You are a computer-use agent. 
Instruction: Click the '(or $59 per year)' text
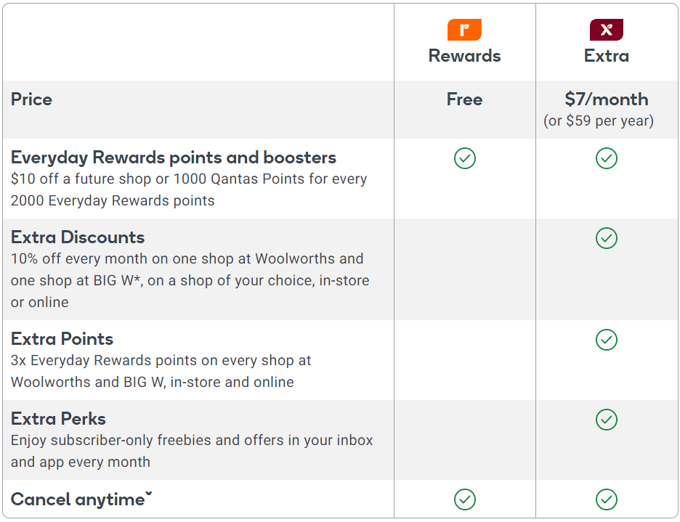599,121
